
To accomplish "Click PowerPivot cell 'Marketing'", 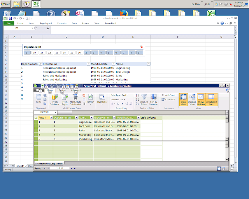I will tap(85, 135).
